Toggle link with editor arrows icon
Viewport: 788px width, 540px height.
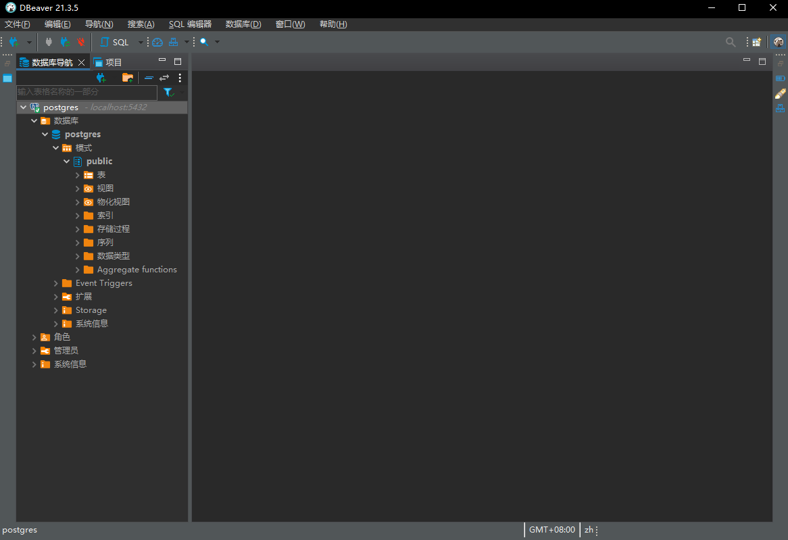pos(164,78)
